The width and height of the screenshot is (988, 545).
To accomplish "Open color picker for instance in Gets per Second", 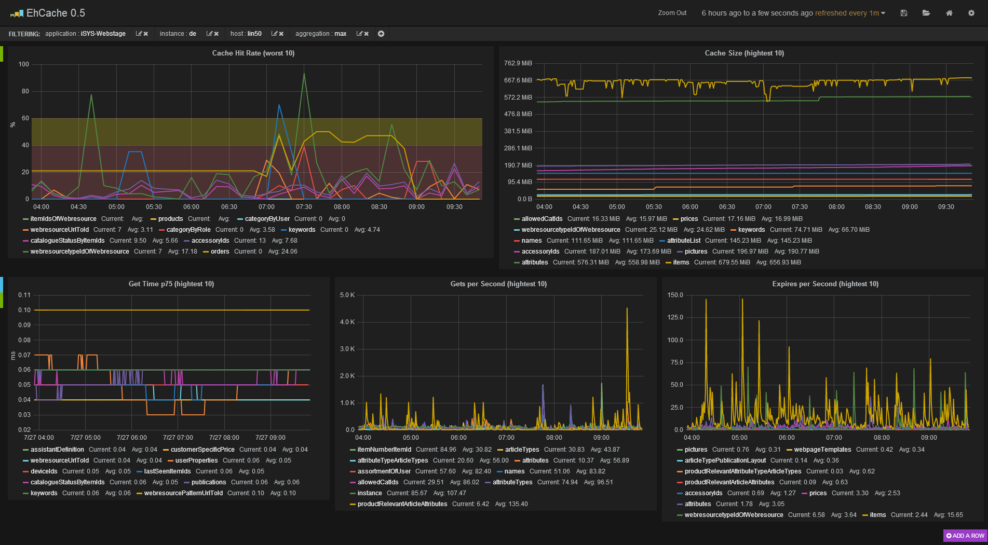I will click(353, 493).
